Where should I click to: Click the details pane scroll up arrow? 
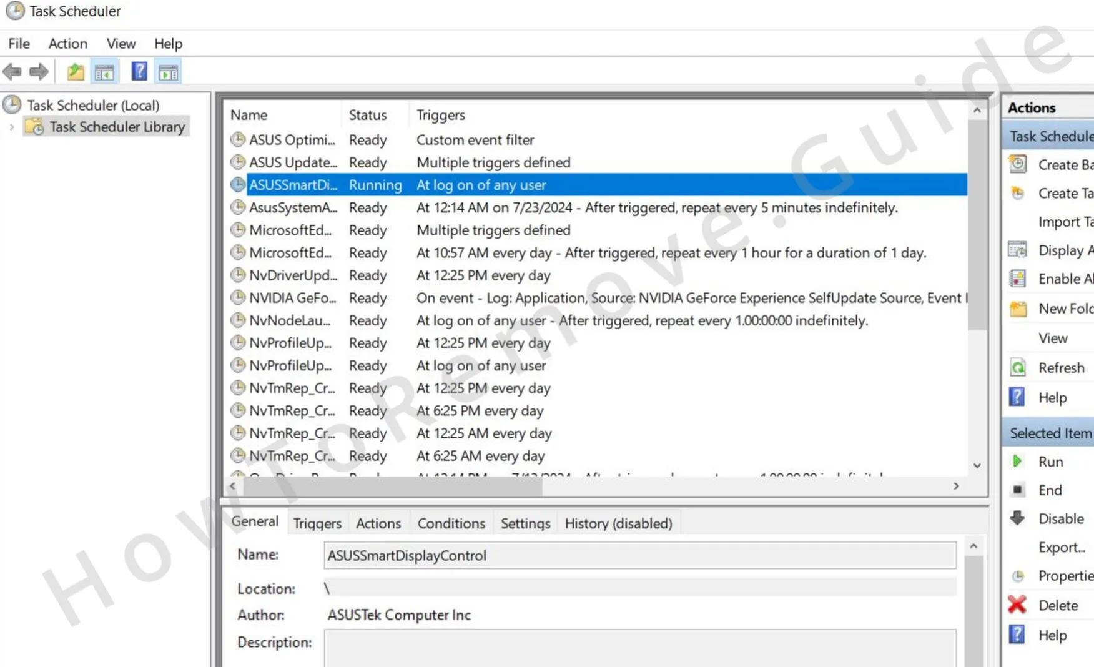pyautogui.click(x=973, y=546)
